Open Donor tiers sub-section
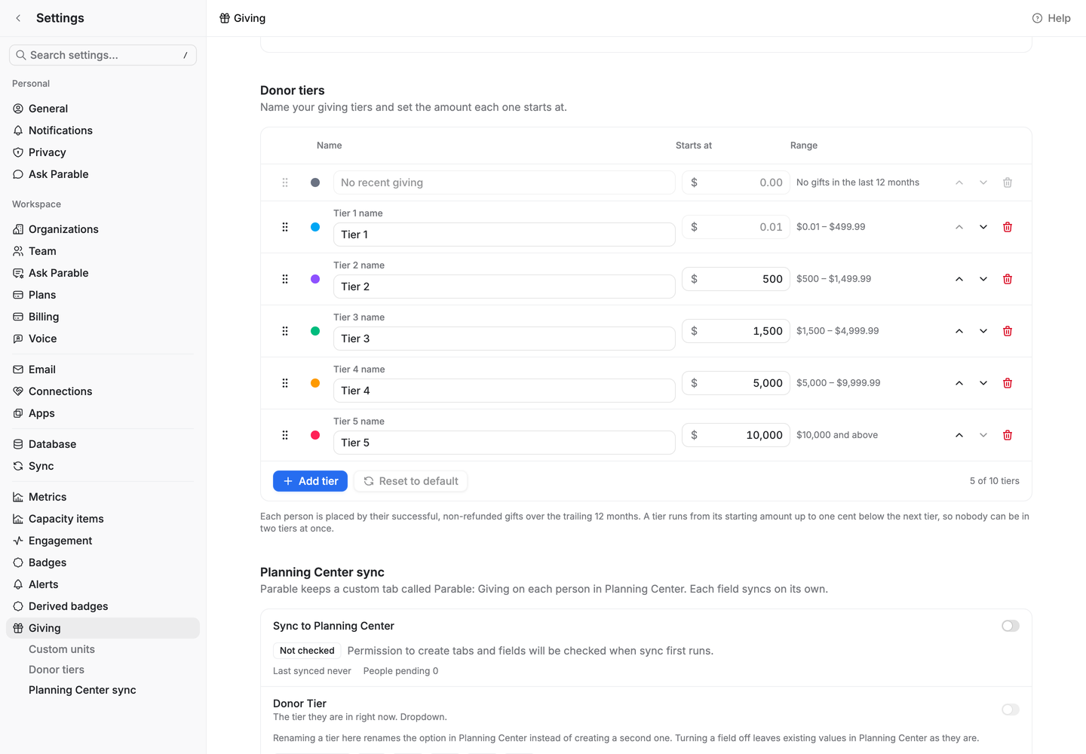The image size is (1086, 754). point(57,670)
